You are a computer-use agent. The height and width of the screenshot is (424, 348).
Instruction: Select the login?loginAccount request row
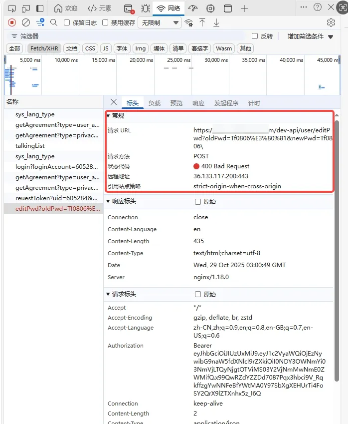[x=54, y=167]
